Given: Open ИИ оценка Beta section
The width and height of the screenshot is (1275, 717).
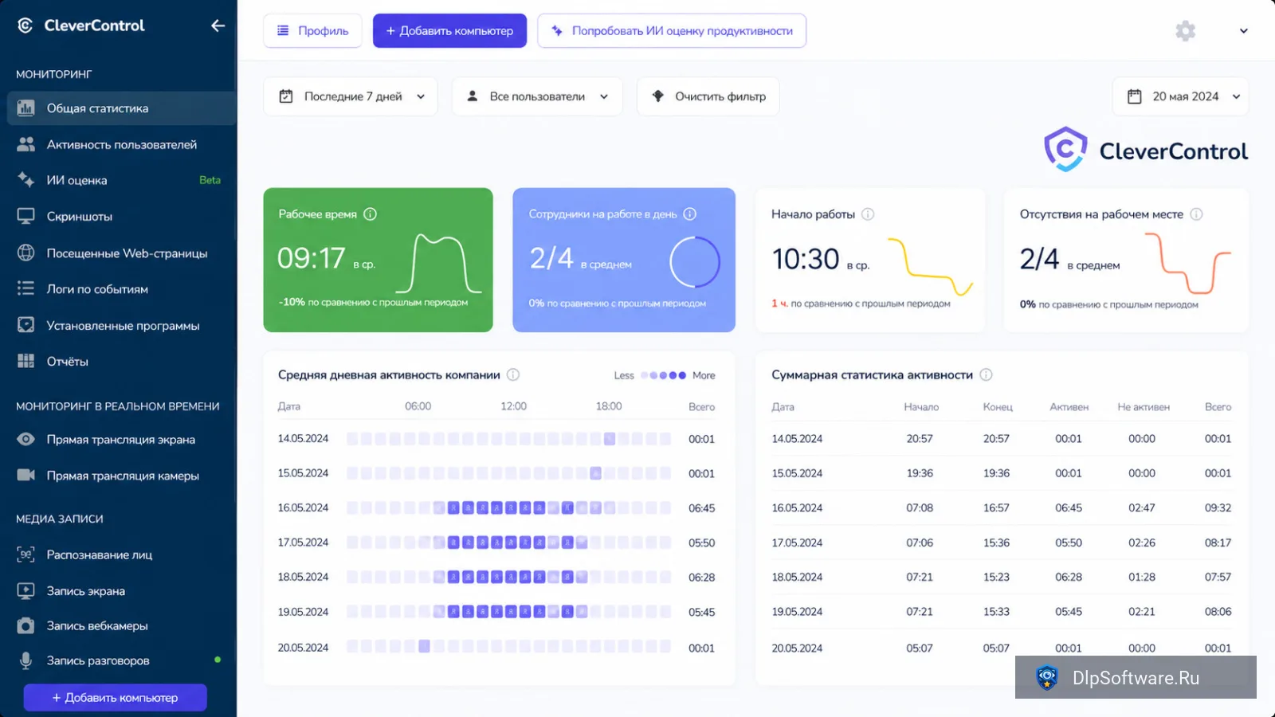Looking at the screenshot, I should point(121,180).
